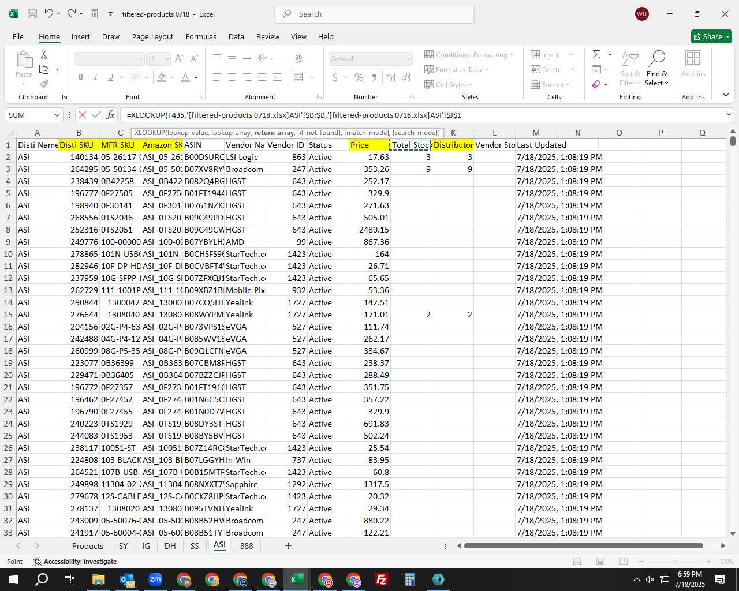
Task: Open the Add-ins icon
Action: [693, 63]
